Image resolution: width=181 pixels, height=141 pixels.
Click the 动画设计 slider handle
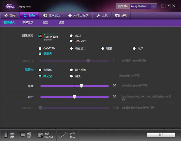click(x=88, y=61)
